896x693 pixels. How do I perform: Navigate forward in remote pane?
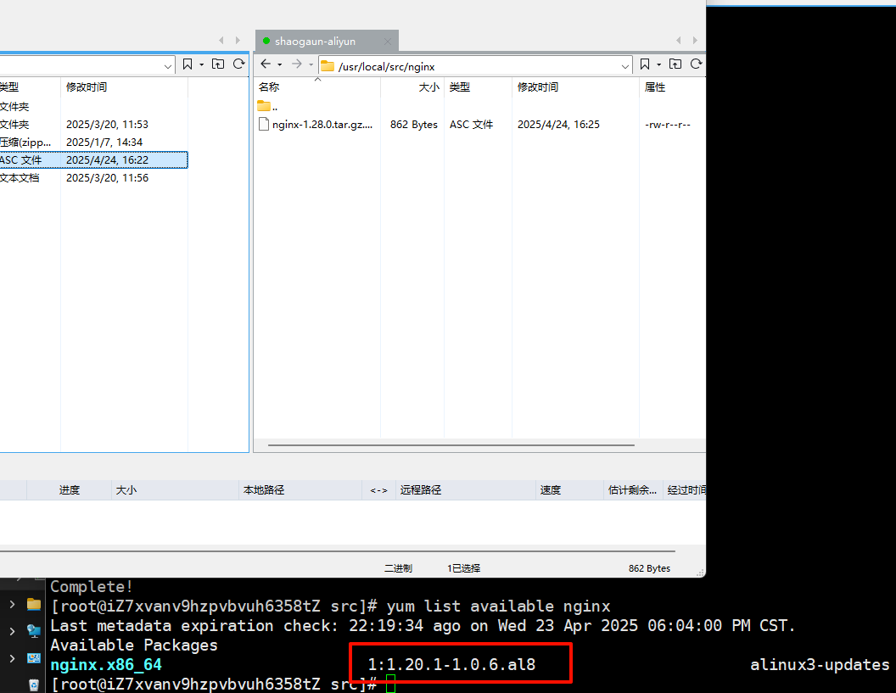pyautogui.click(x=297, y=64)
